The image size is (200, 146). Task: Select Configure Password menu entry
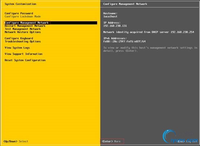19,13
